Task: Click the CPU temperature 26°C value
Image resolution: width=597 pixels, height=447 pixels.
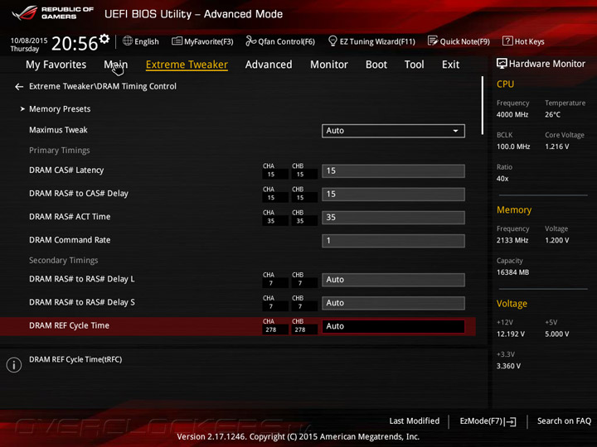Action: [x=552, y=115]
